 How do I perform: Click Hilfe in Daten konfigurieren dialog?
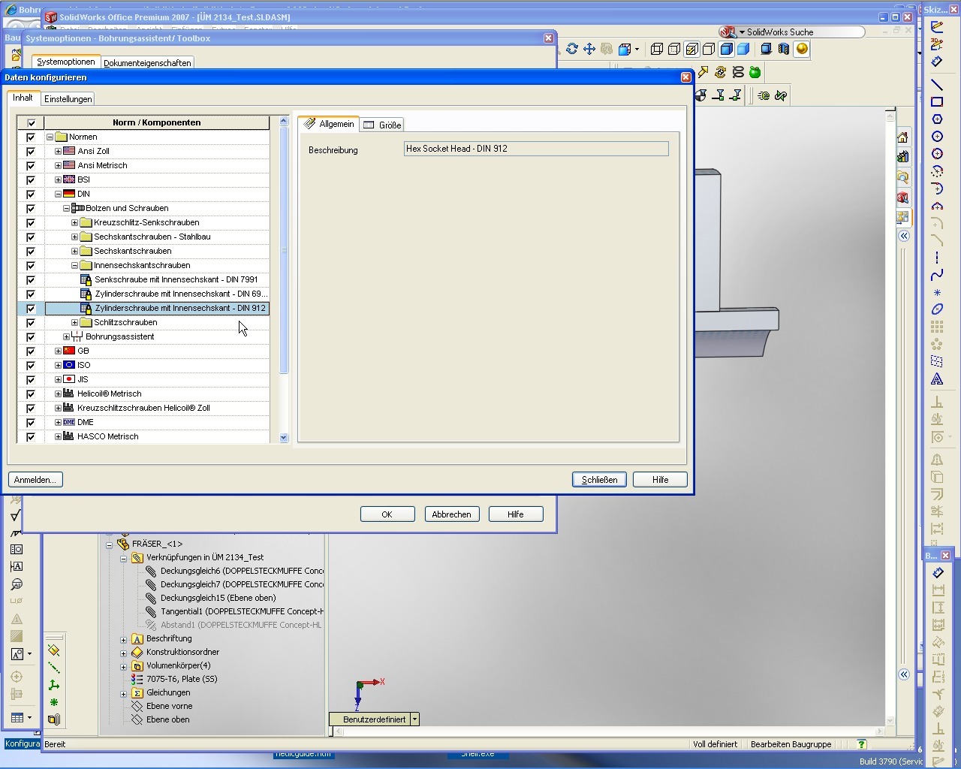(x=660, y=480)
